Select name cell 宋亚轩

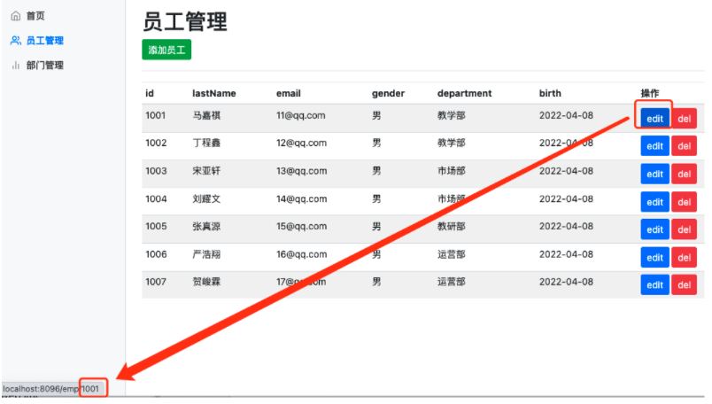pos(206,171)
